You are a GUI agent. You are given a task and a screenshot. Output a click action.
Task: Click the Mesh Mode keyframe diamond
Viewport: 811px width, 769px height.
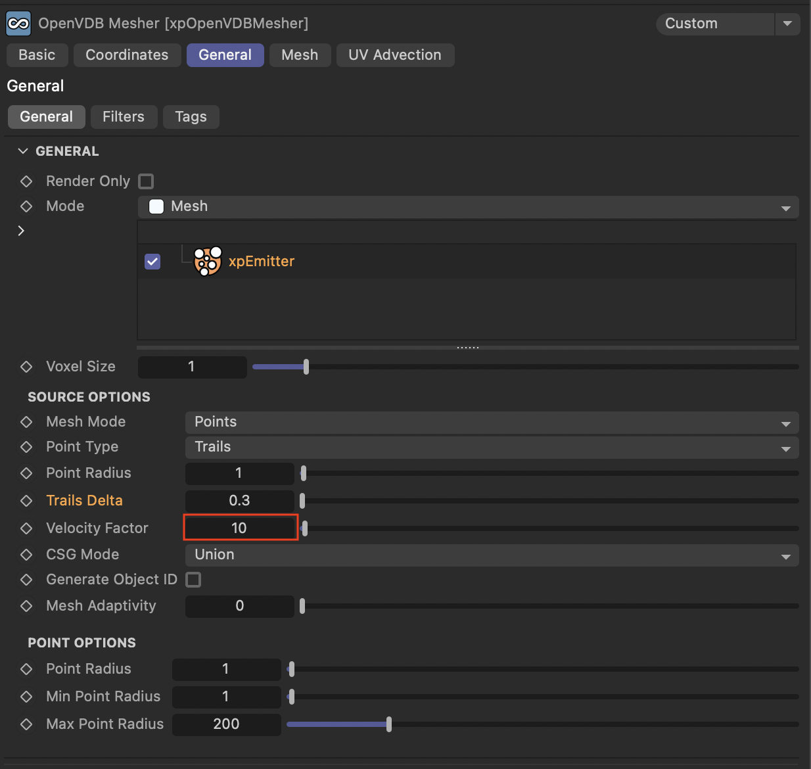pos(26,421)
